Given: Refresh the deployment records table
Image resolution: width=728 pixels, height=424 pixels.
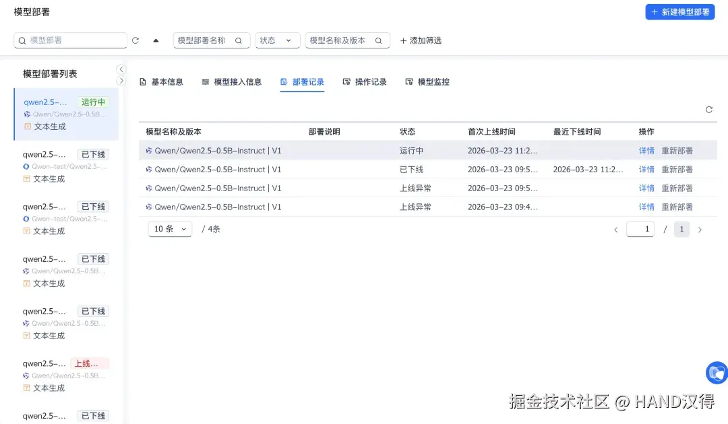Looking at the screenshot, I should click(709, 110).
